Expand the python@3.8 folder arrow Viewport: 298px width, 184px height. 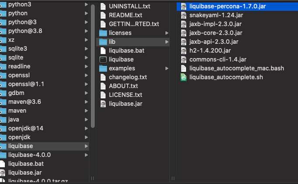86,31
